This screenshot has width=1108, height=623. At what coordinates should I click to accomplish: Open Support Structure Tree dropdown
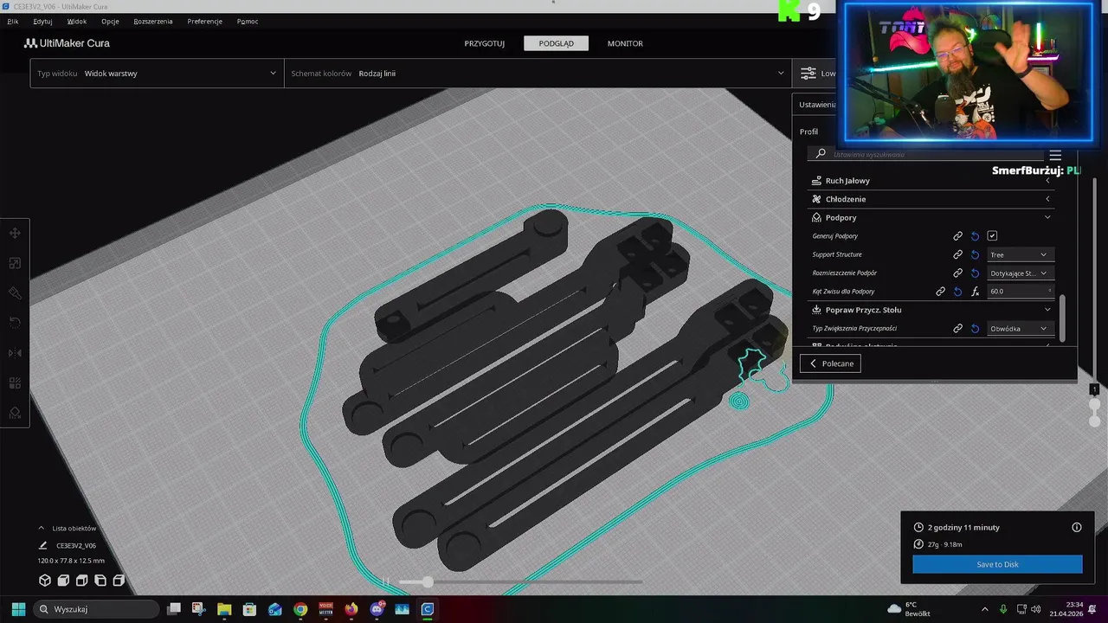coord(1019,254)
